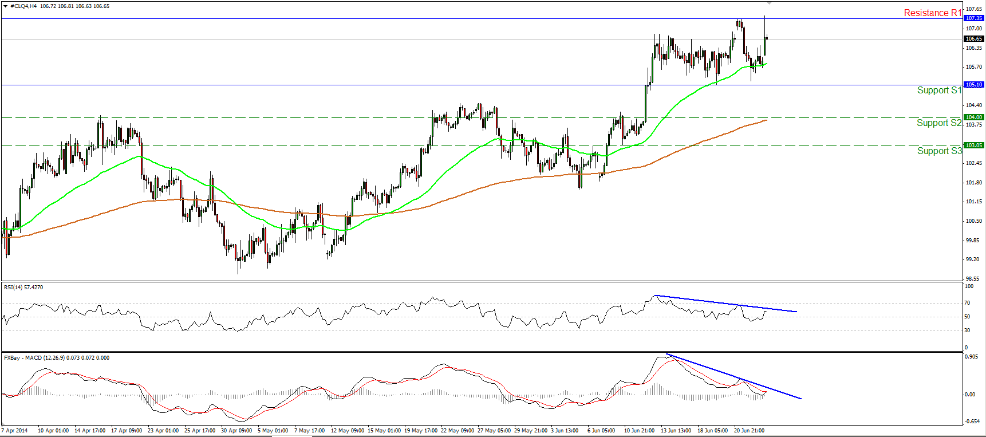Screen dimensions: 986x437
Task: Click the 104.00 support price tag
Action: [x=974, y=117]
